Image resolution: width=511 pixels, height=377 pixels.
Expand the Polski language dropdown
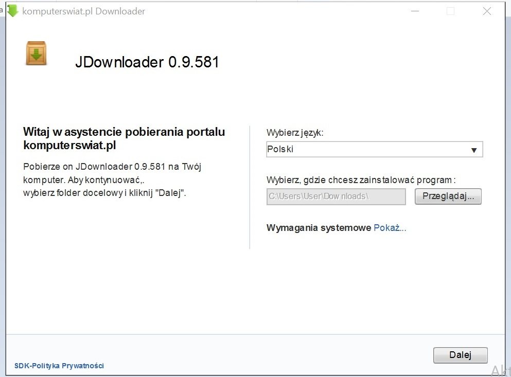click(x=375, y=149)
